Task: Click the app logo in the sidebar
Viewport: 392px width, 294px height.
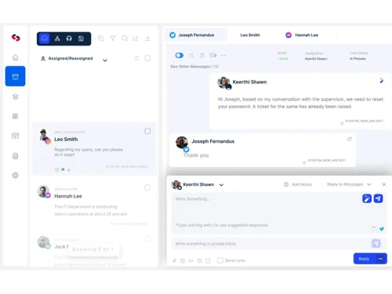Action: 16,38
